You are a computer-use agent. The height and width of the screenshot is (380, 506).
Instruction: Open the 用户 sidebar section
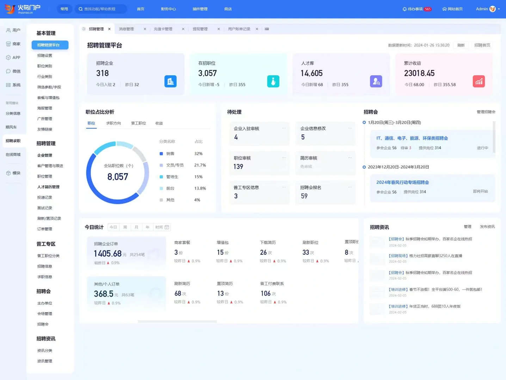pyautogui.click(x=13, y=30)
